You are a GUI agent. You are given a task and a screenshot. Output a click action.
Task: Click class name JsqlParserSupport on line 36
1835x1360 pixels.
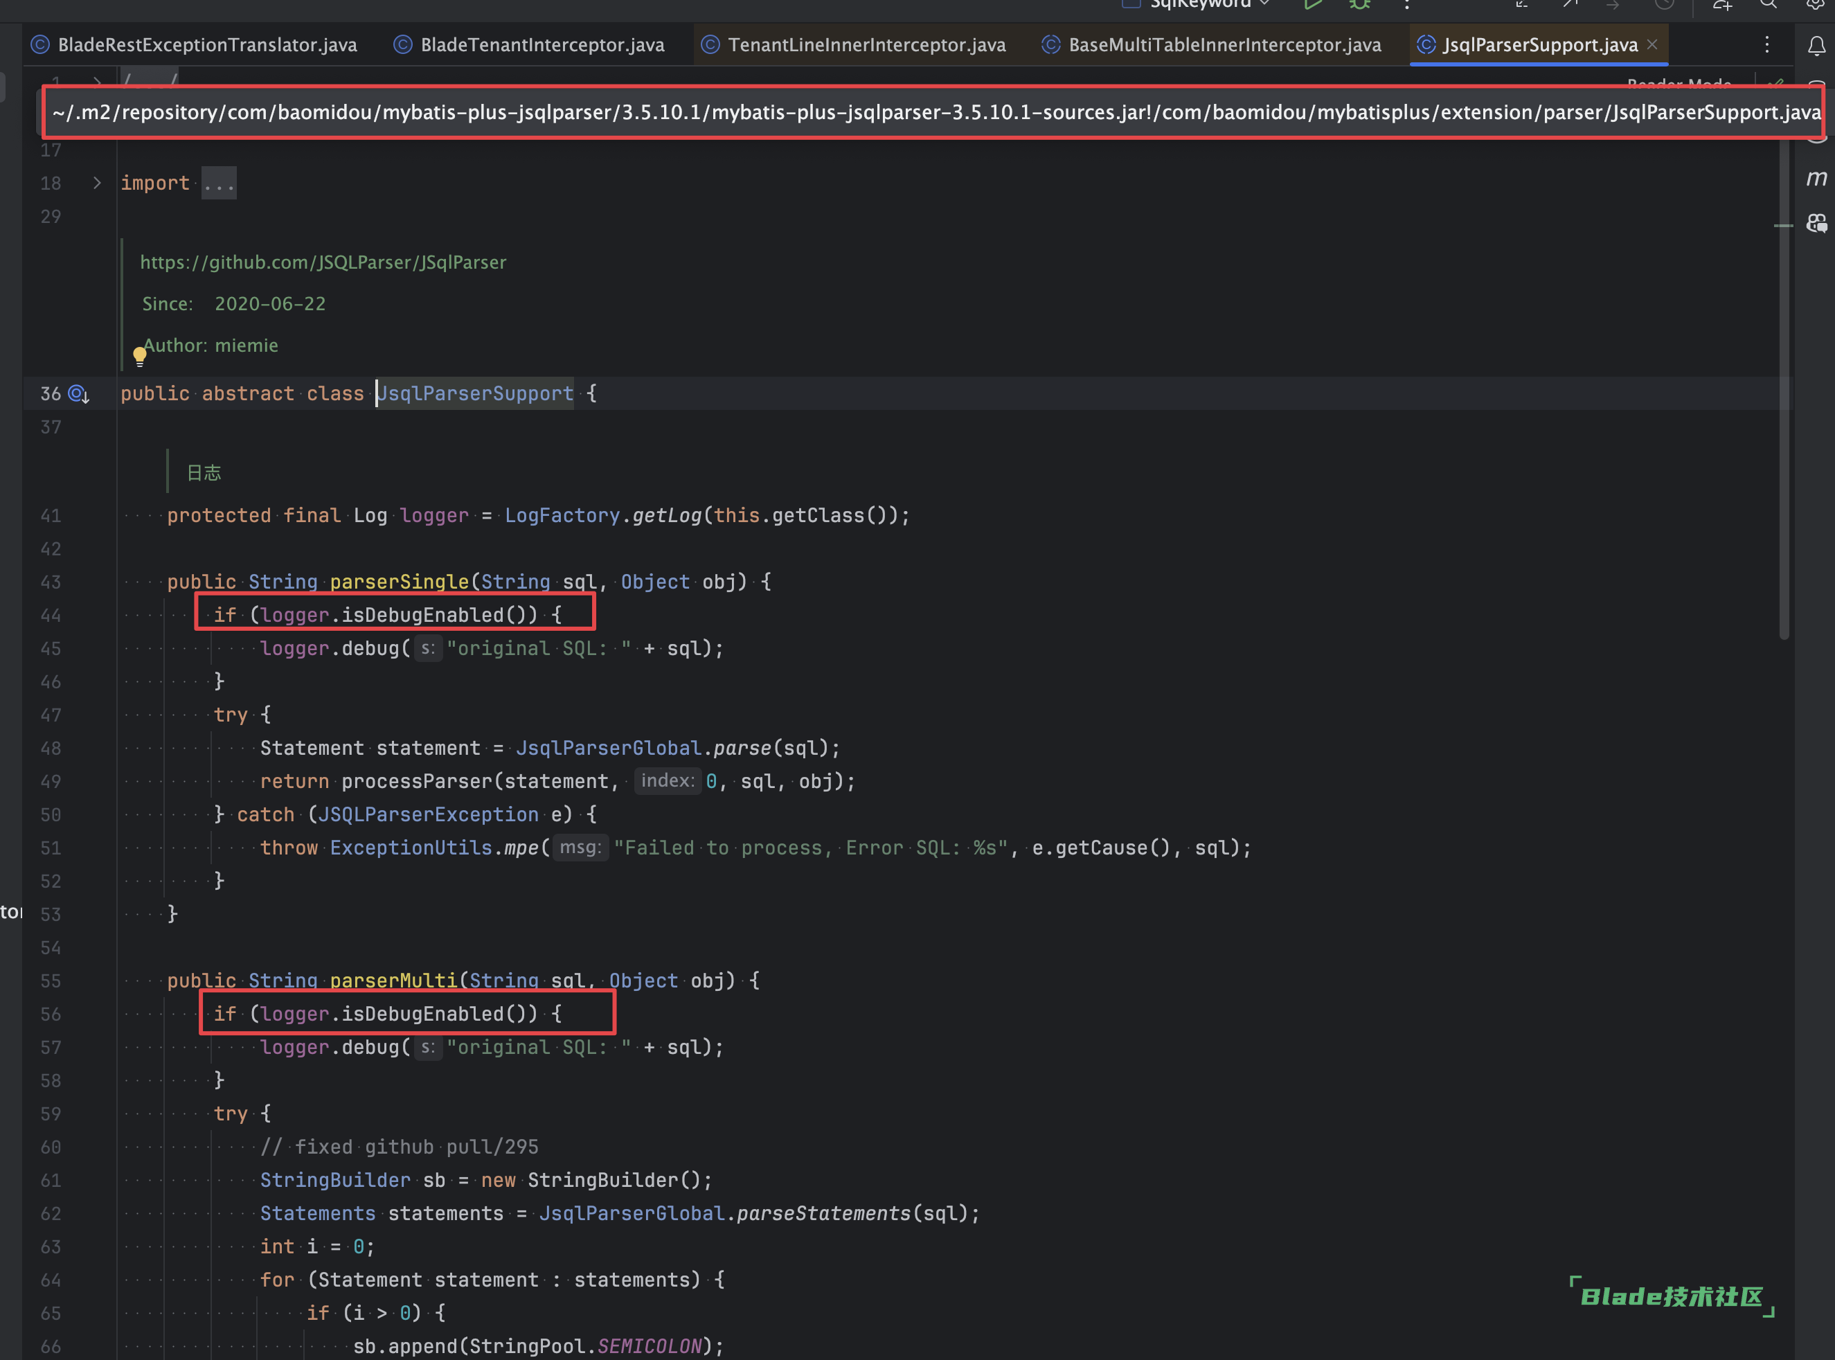(x=475, y=393)
